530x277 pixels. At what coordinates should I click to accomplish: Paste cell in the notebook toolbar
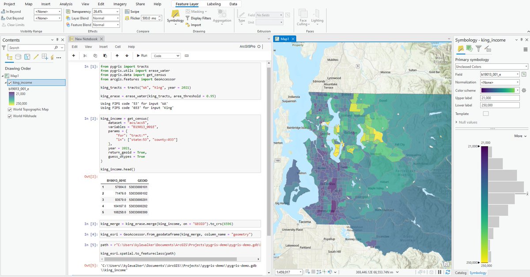pos(105,56)
